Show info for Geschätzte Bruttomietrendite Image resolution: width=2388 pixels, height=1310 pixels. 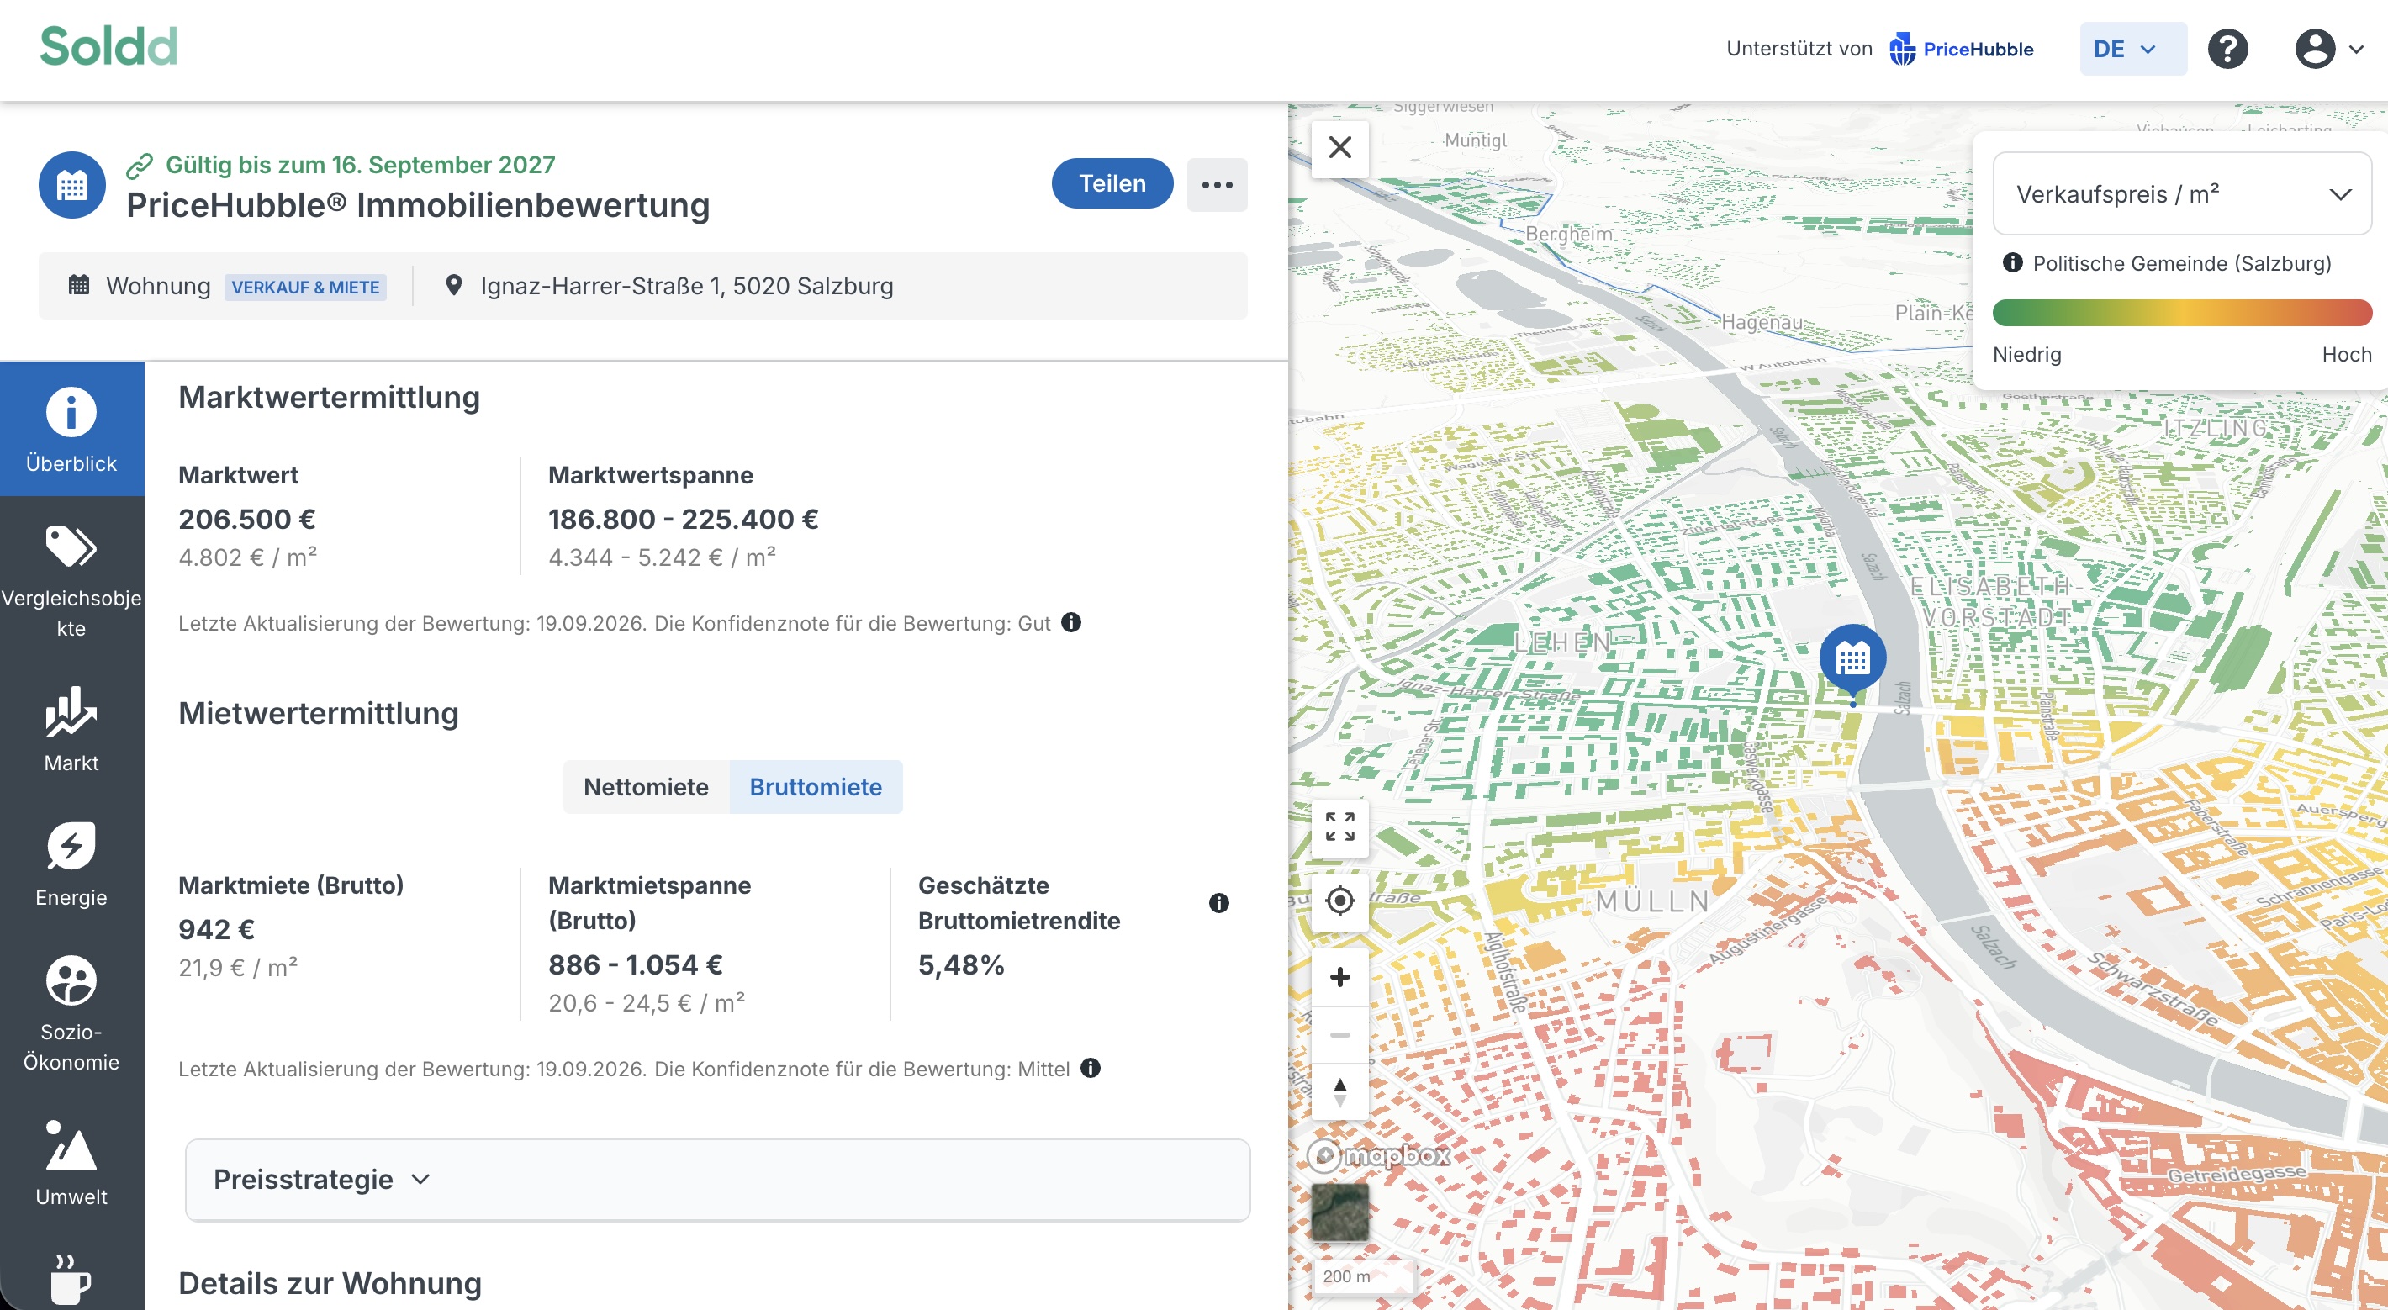1218,903
